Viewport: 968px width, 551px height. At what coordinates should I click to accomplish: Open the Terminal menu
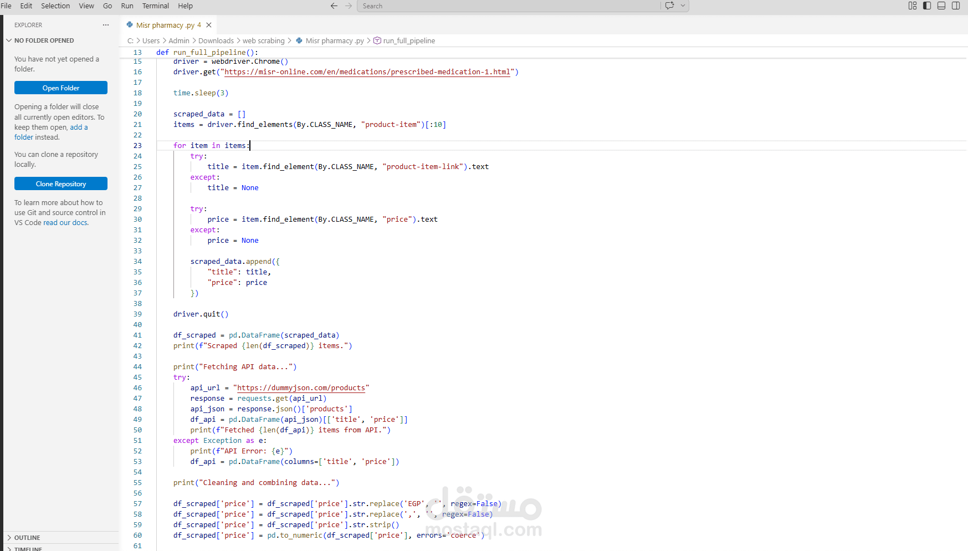(156, 6)
